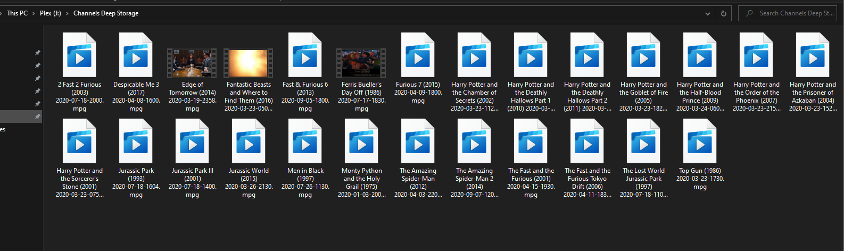Select the Despicable Me 3 video file
Viewport: 844px width, 251px height.
(136, 55)
